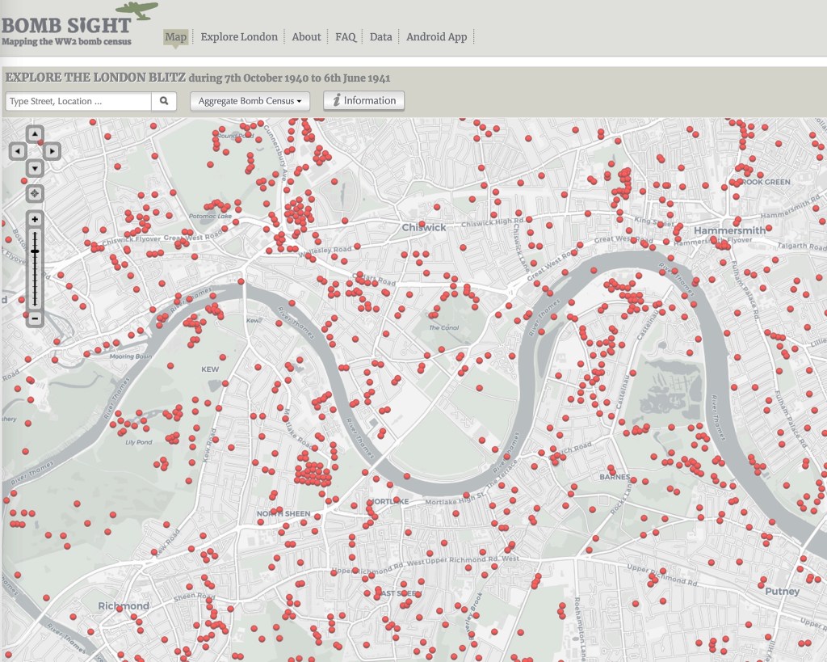Image resolution: width=827 pixels, height=662 pixels.
Task: Pan the map left with the arrow button
Action: [18, 151]
